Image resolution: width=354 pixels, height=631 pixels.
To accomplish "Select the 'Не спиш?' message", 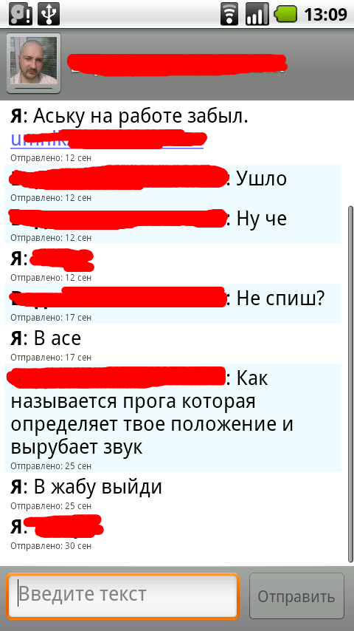I will coord(173,304).
